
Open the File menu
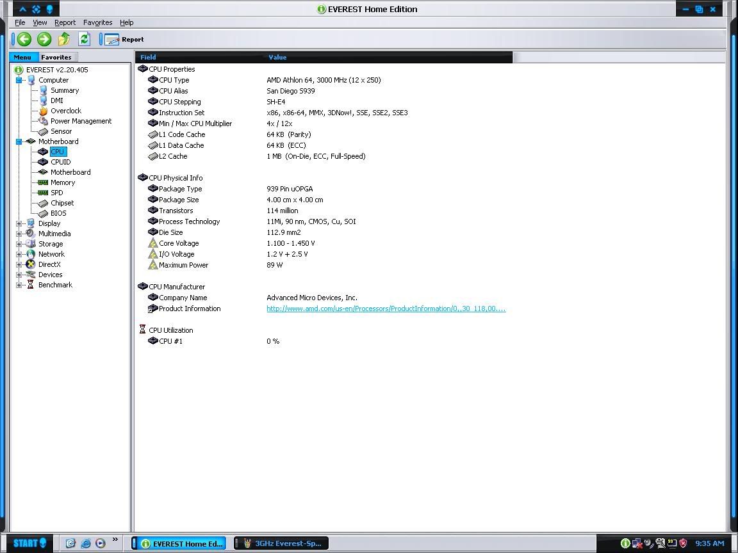20,22
